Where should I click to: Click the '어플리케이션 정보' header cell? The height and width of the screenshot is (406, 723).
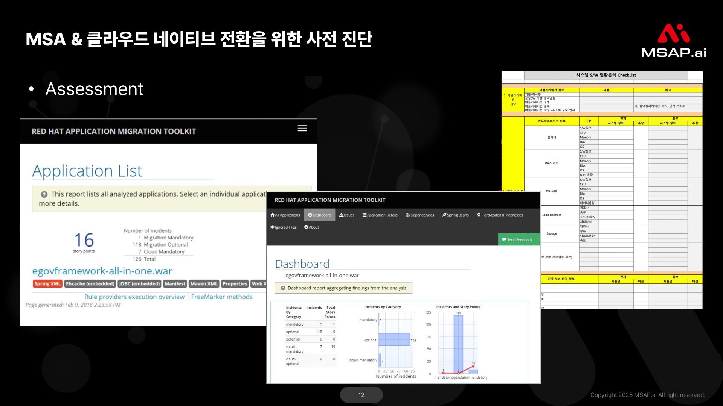pyautogui.click(x=551, y=90)
